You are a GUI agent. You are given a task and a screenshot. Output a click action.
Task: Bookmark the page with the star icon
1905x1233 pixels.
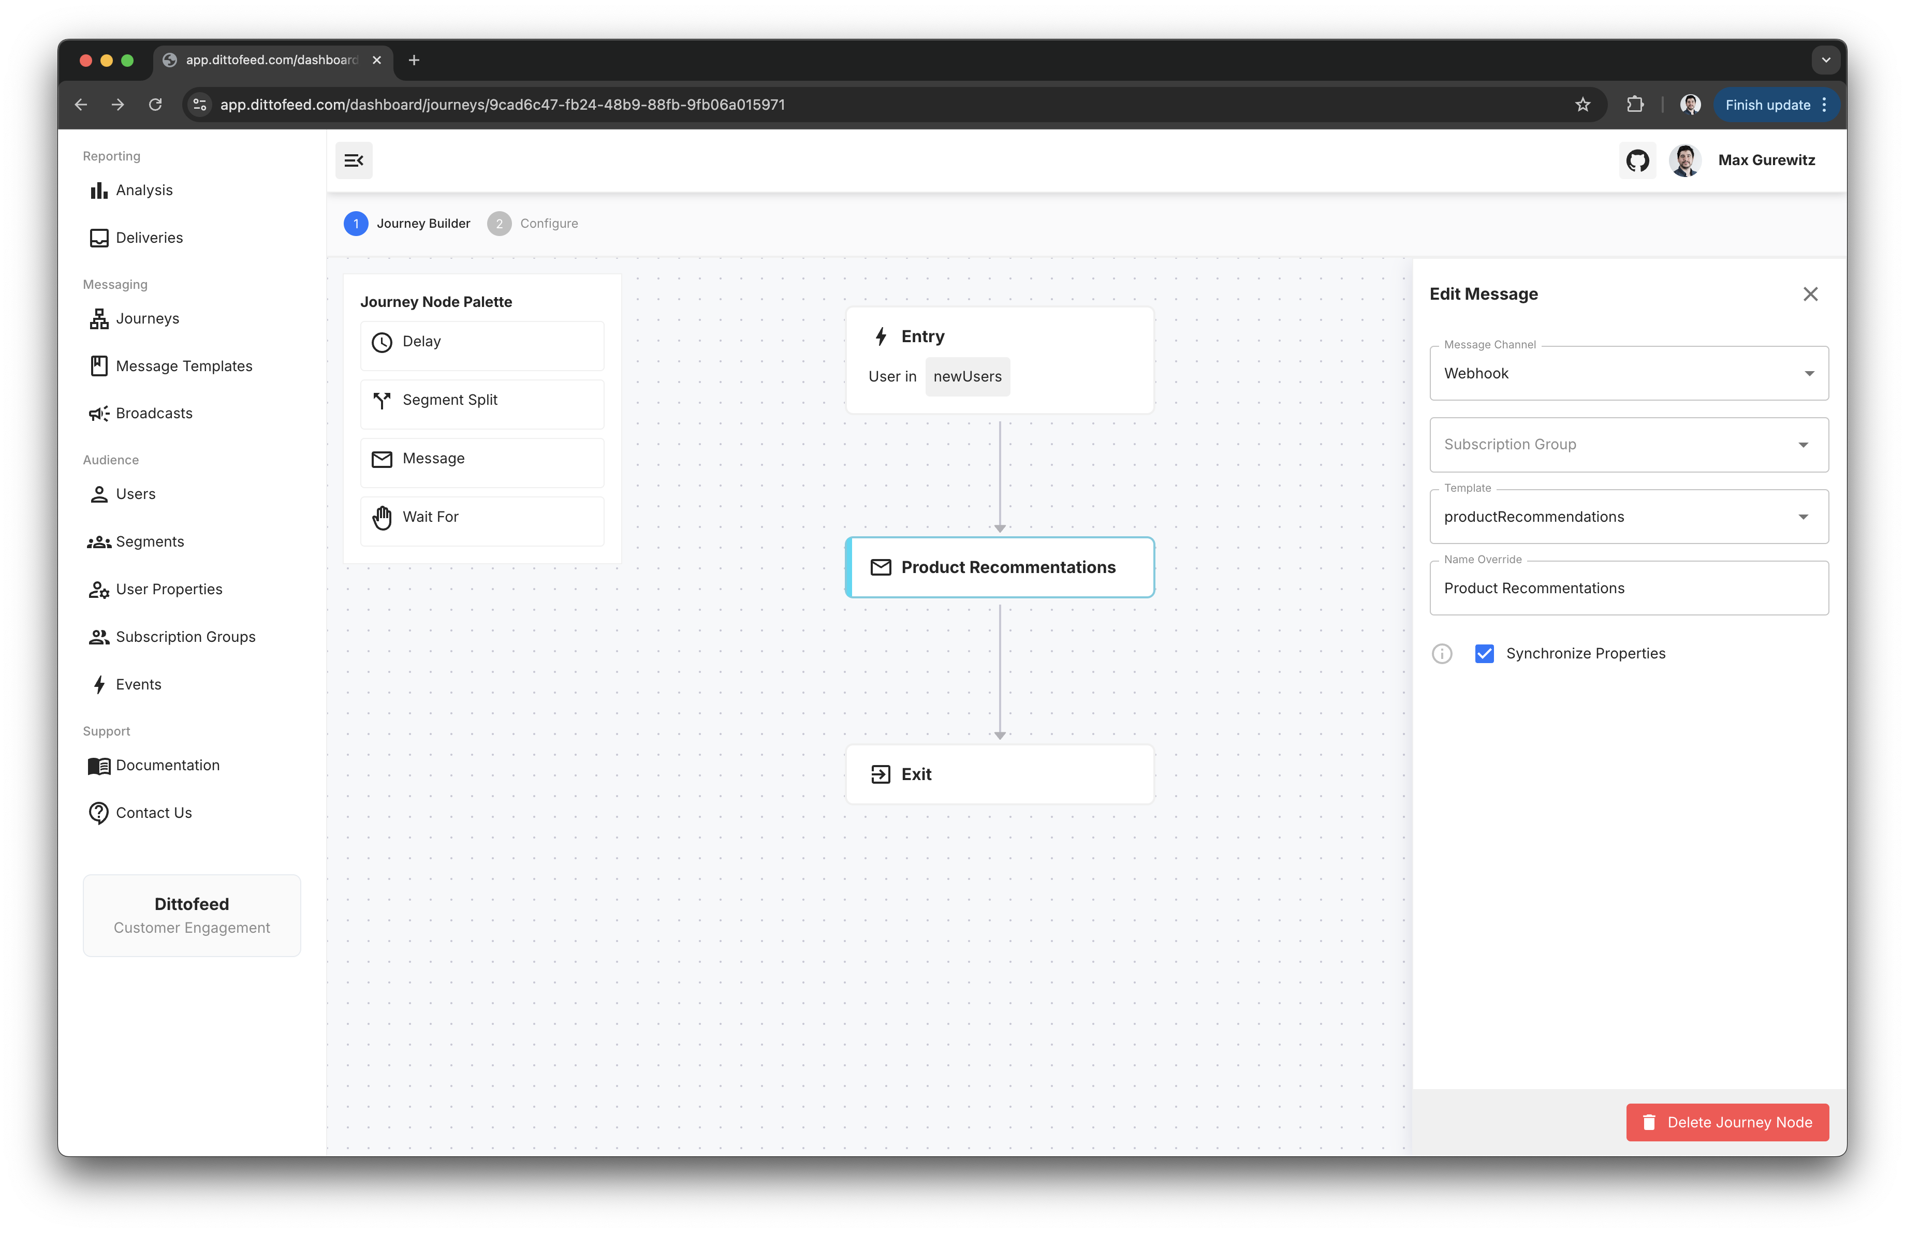(1582, 105)
